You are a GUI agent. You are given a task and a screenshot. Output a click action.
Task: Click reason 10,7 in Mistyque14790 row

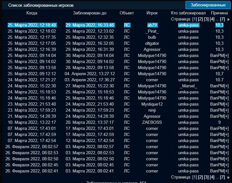tap(220, 74)
